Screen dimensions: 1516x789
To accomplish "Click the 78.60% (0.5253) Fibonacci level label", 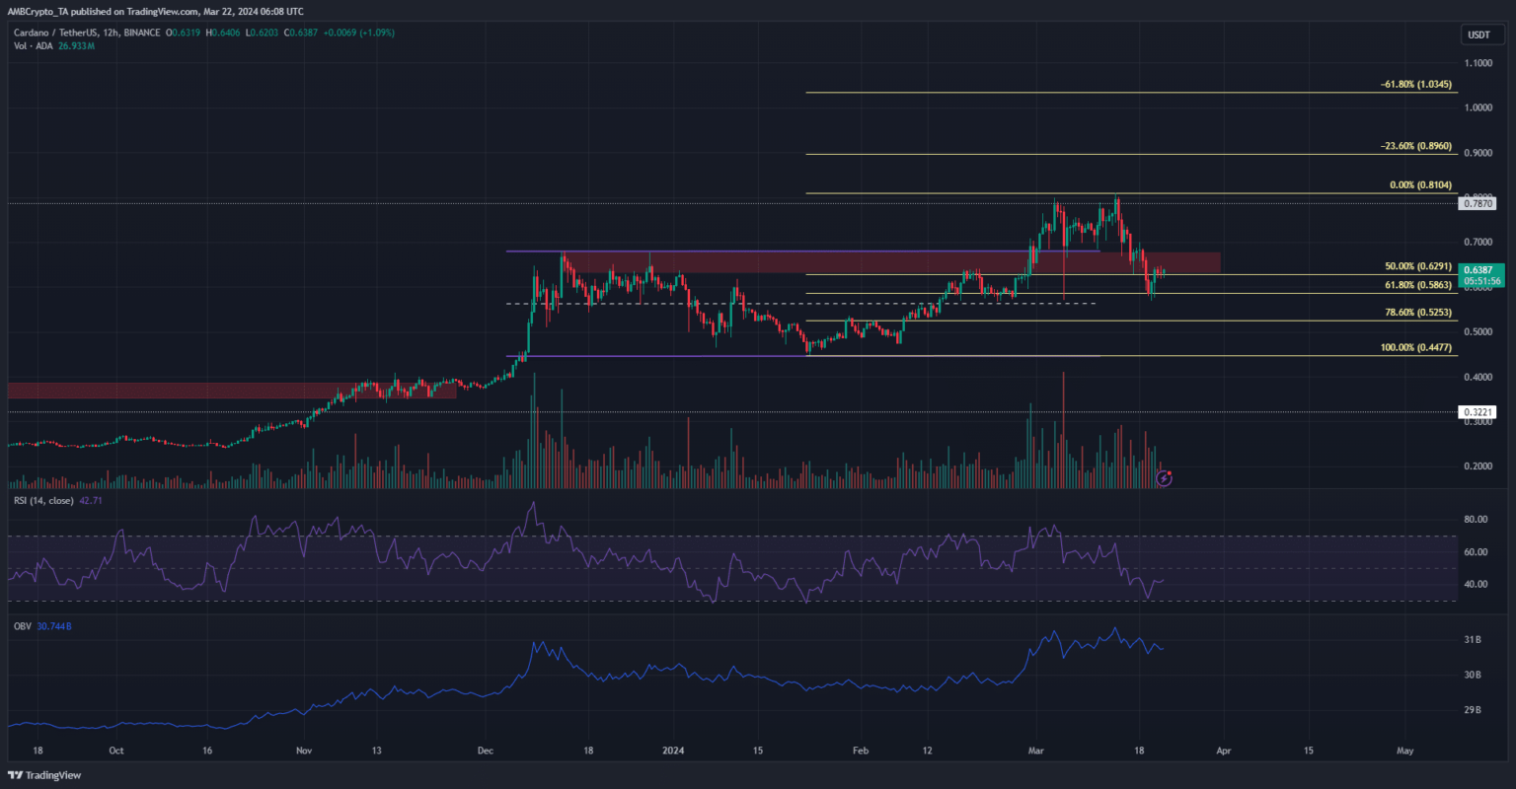I will [x=1418, y=312].
